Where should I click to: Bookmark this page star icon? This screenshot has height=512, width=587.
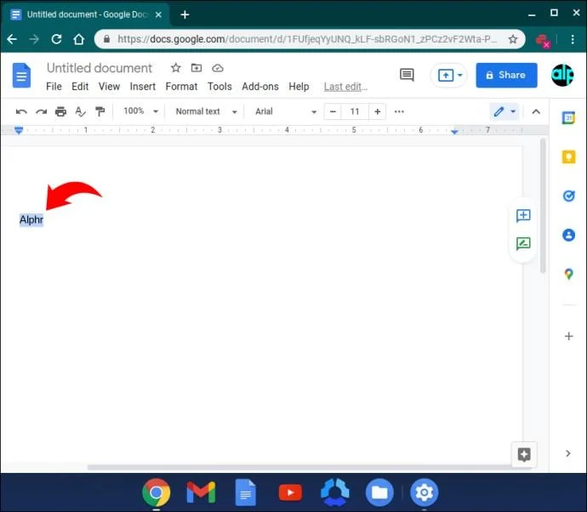pyautogui.click(x=513, y=39)
